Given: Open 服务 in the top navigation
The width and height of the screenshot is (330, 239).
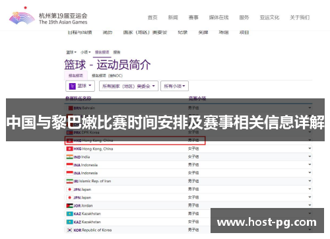Looking at the screenshot, I should click(244, 17).
